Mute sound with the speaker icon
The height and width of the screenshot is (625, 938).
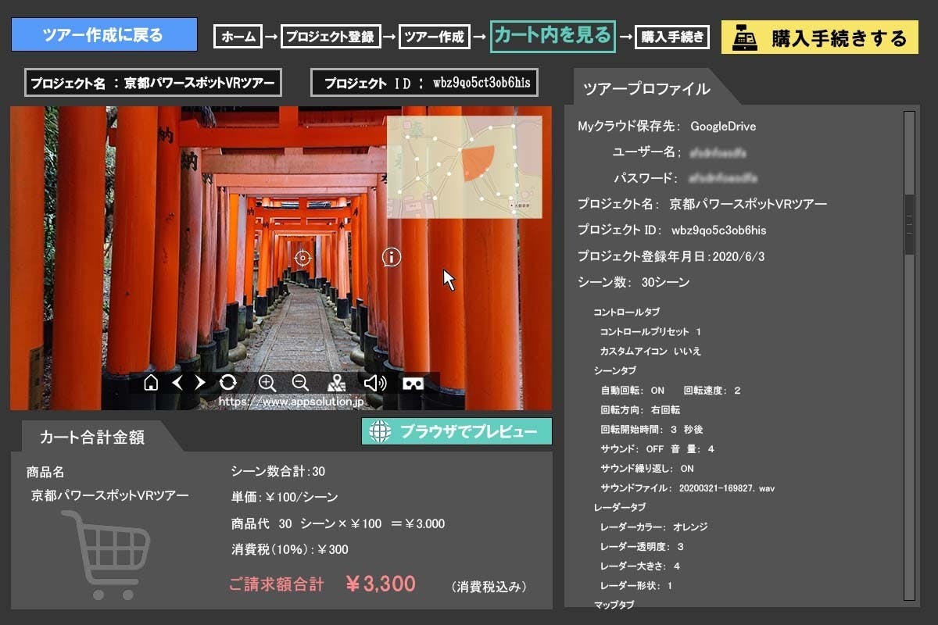(375, 383)
